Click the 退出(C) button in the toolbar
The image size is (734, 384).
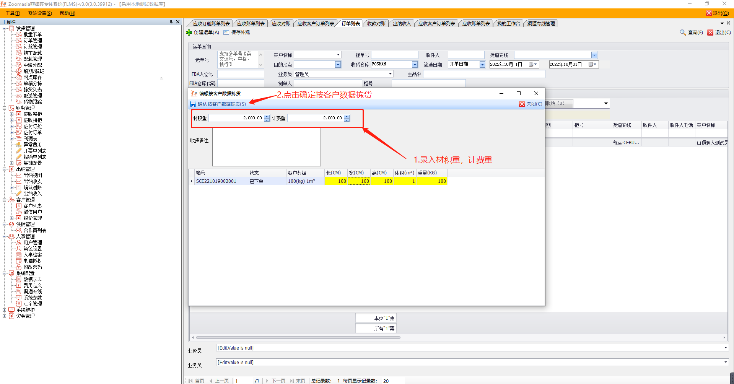pos(719,33)
